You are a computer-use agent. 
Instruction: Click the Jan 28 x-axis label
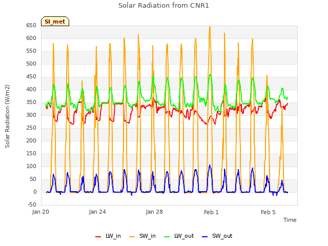(x=154, y=212)
